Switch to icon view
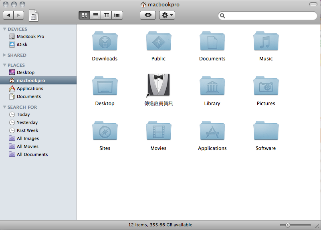 84,15
